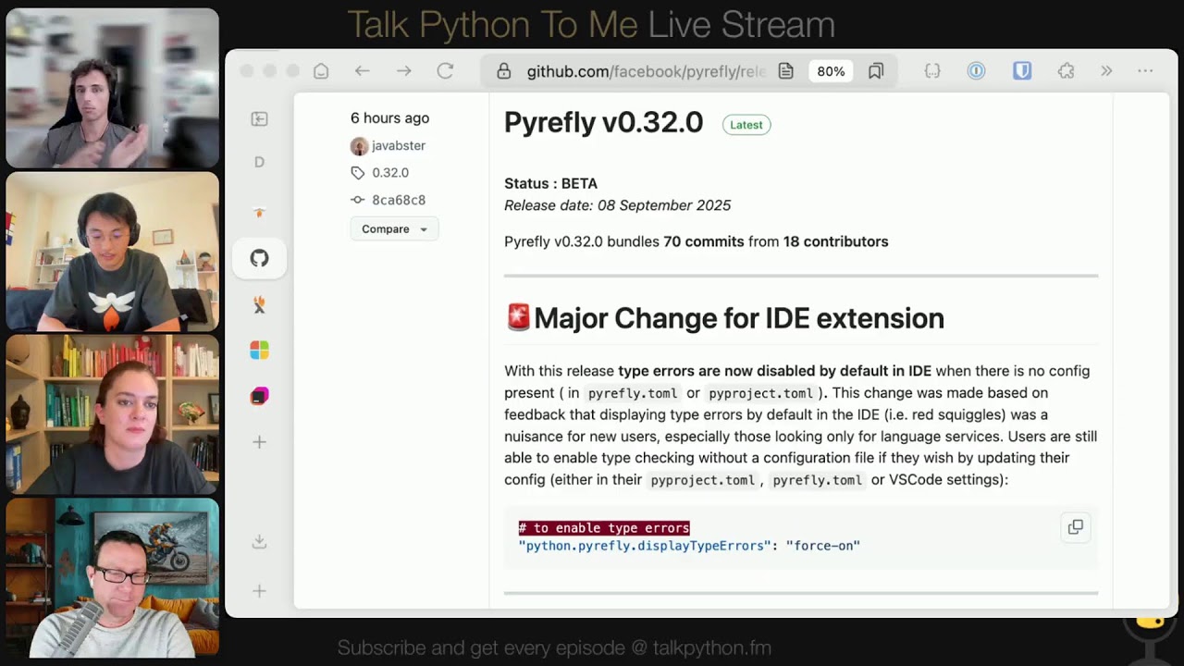Open the downloads icon in sidebar
Screen dimensions: 1184x666
pos(259,541)
